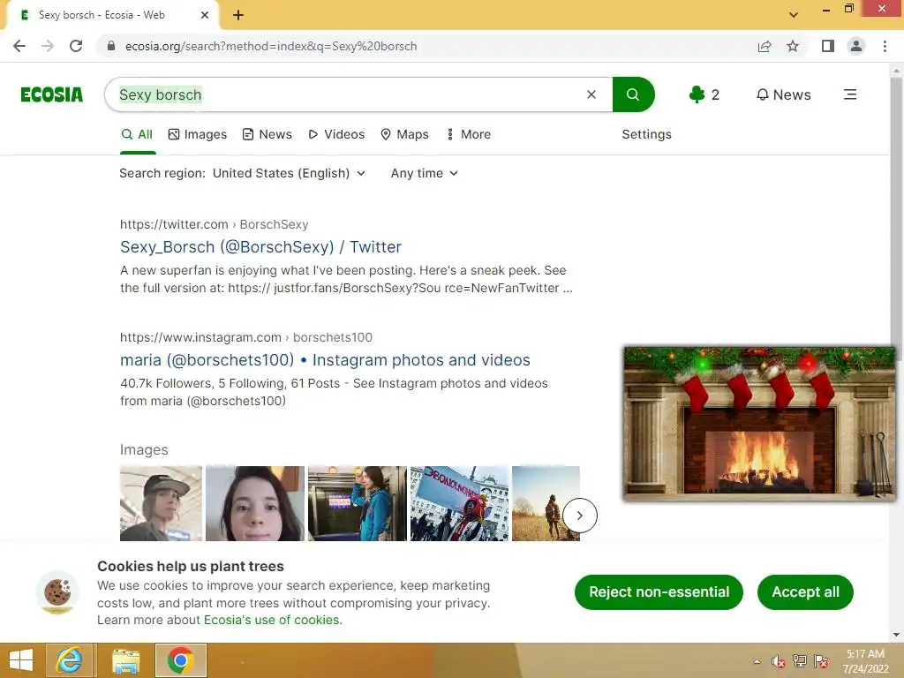
Task: Click the muted speaker tray icon
Action: [x=779, y=662]
